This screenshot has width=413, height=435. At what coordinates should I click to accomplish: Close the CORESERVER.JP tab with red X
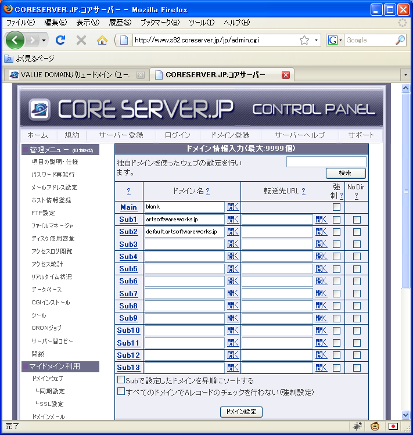click(x=285, y=75)
